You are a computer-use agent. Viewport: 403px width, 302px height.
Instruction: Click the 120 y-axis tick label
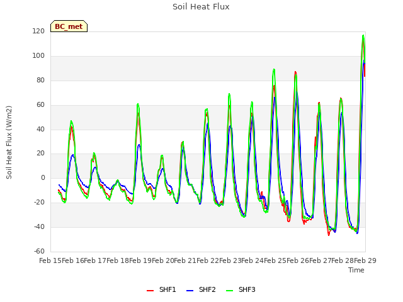point(38,31)
